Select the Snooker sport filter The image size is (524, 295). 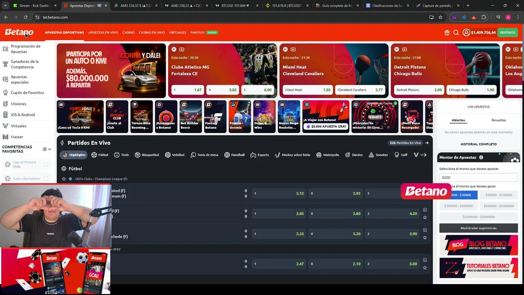coord(378,155)
